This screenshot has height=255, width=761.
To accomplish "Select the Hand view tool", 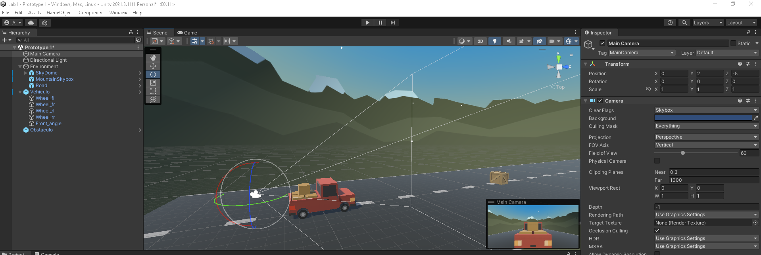I will (x=153, y=58).
